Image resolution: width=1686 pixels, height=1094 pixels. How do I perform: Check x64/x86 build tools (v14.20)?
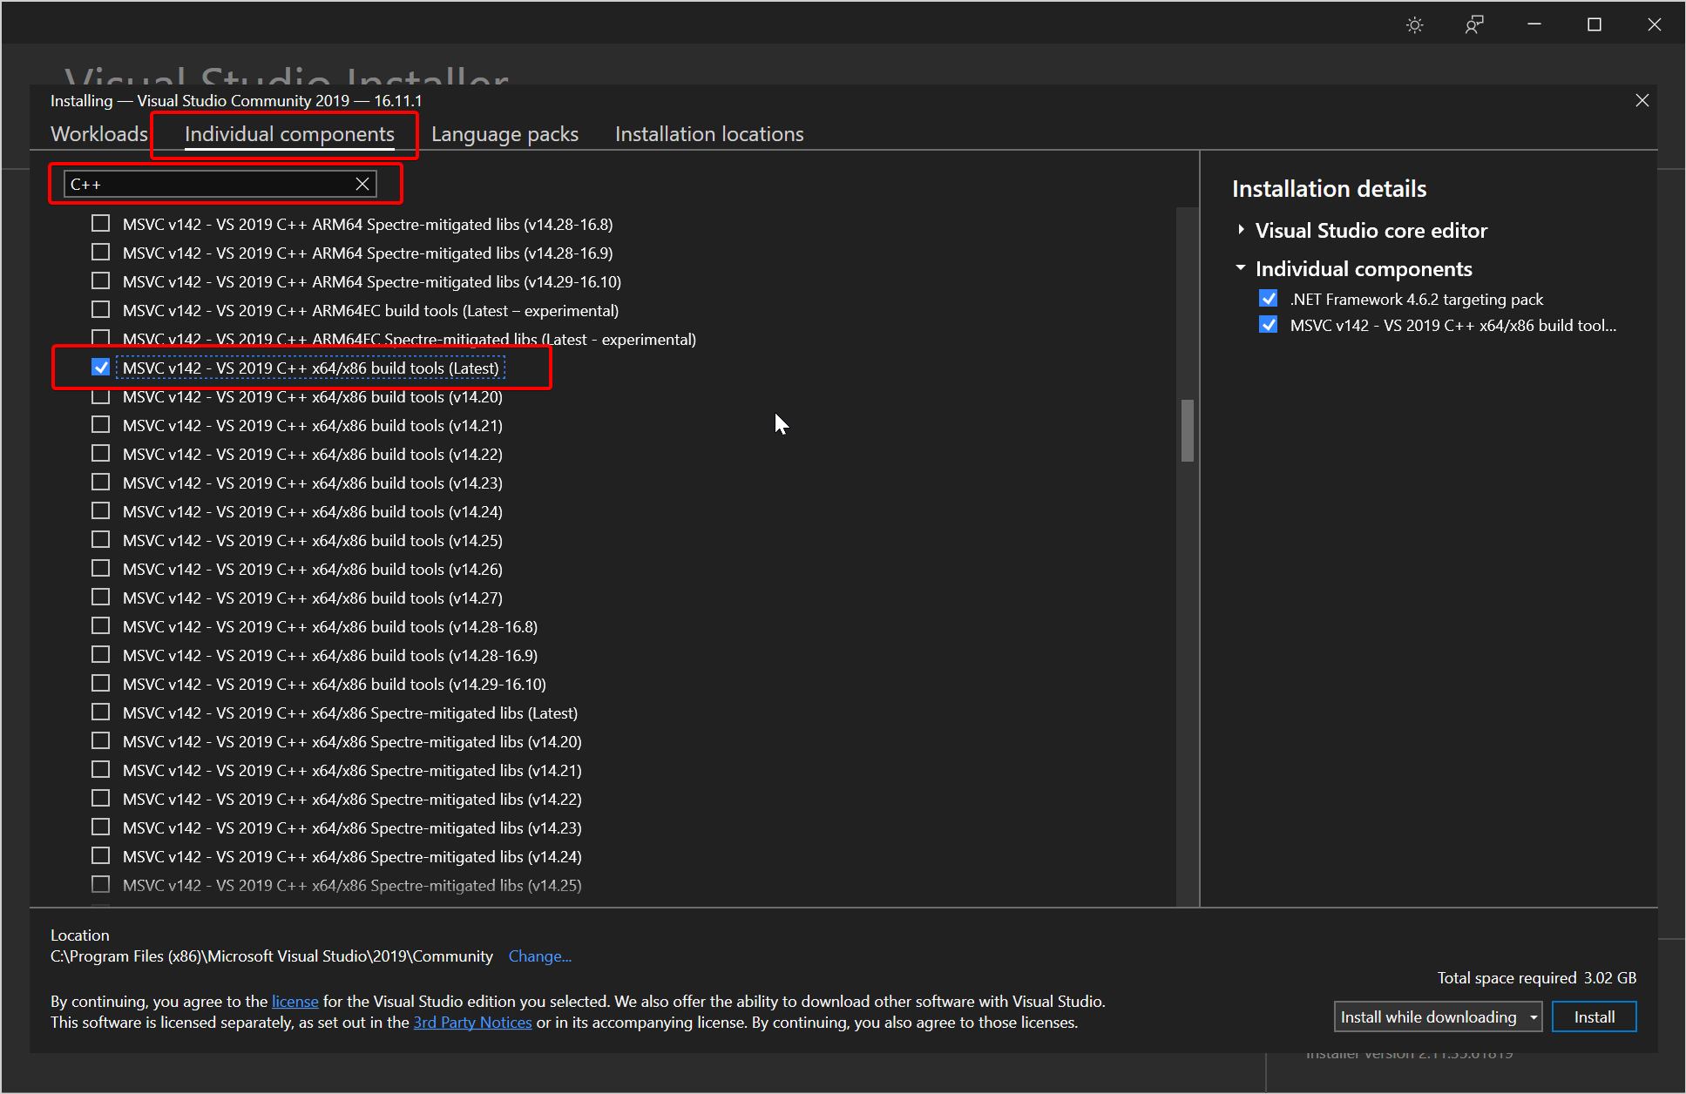[x=101, y=396]
